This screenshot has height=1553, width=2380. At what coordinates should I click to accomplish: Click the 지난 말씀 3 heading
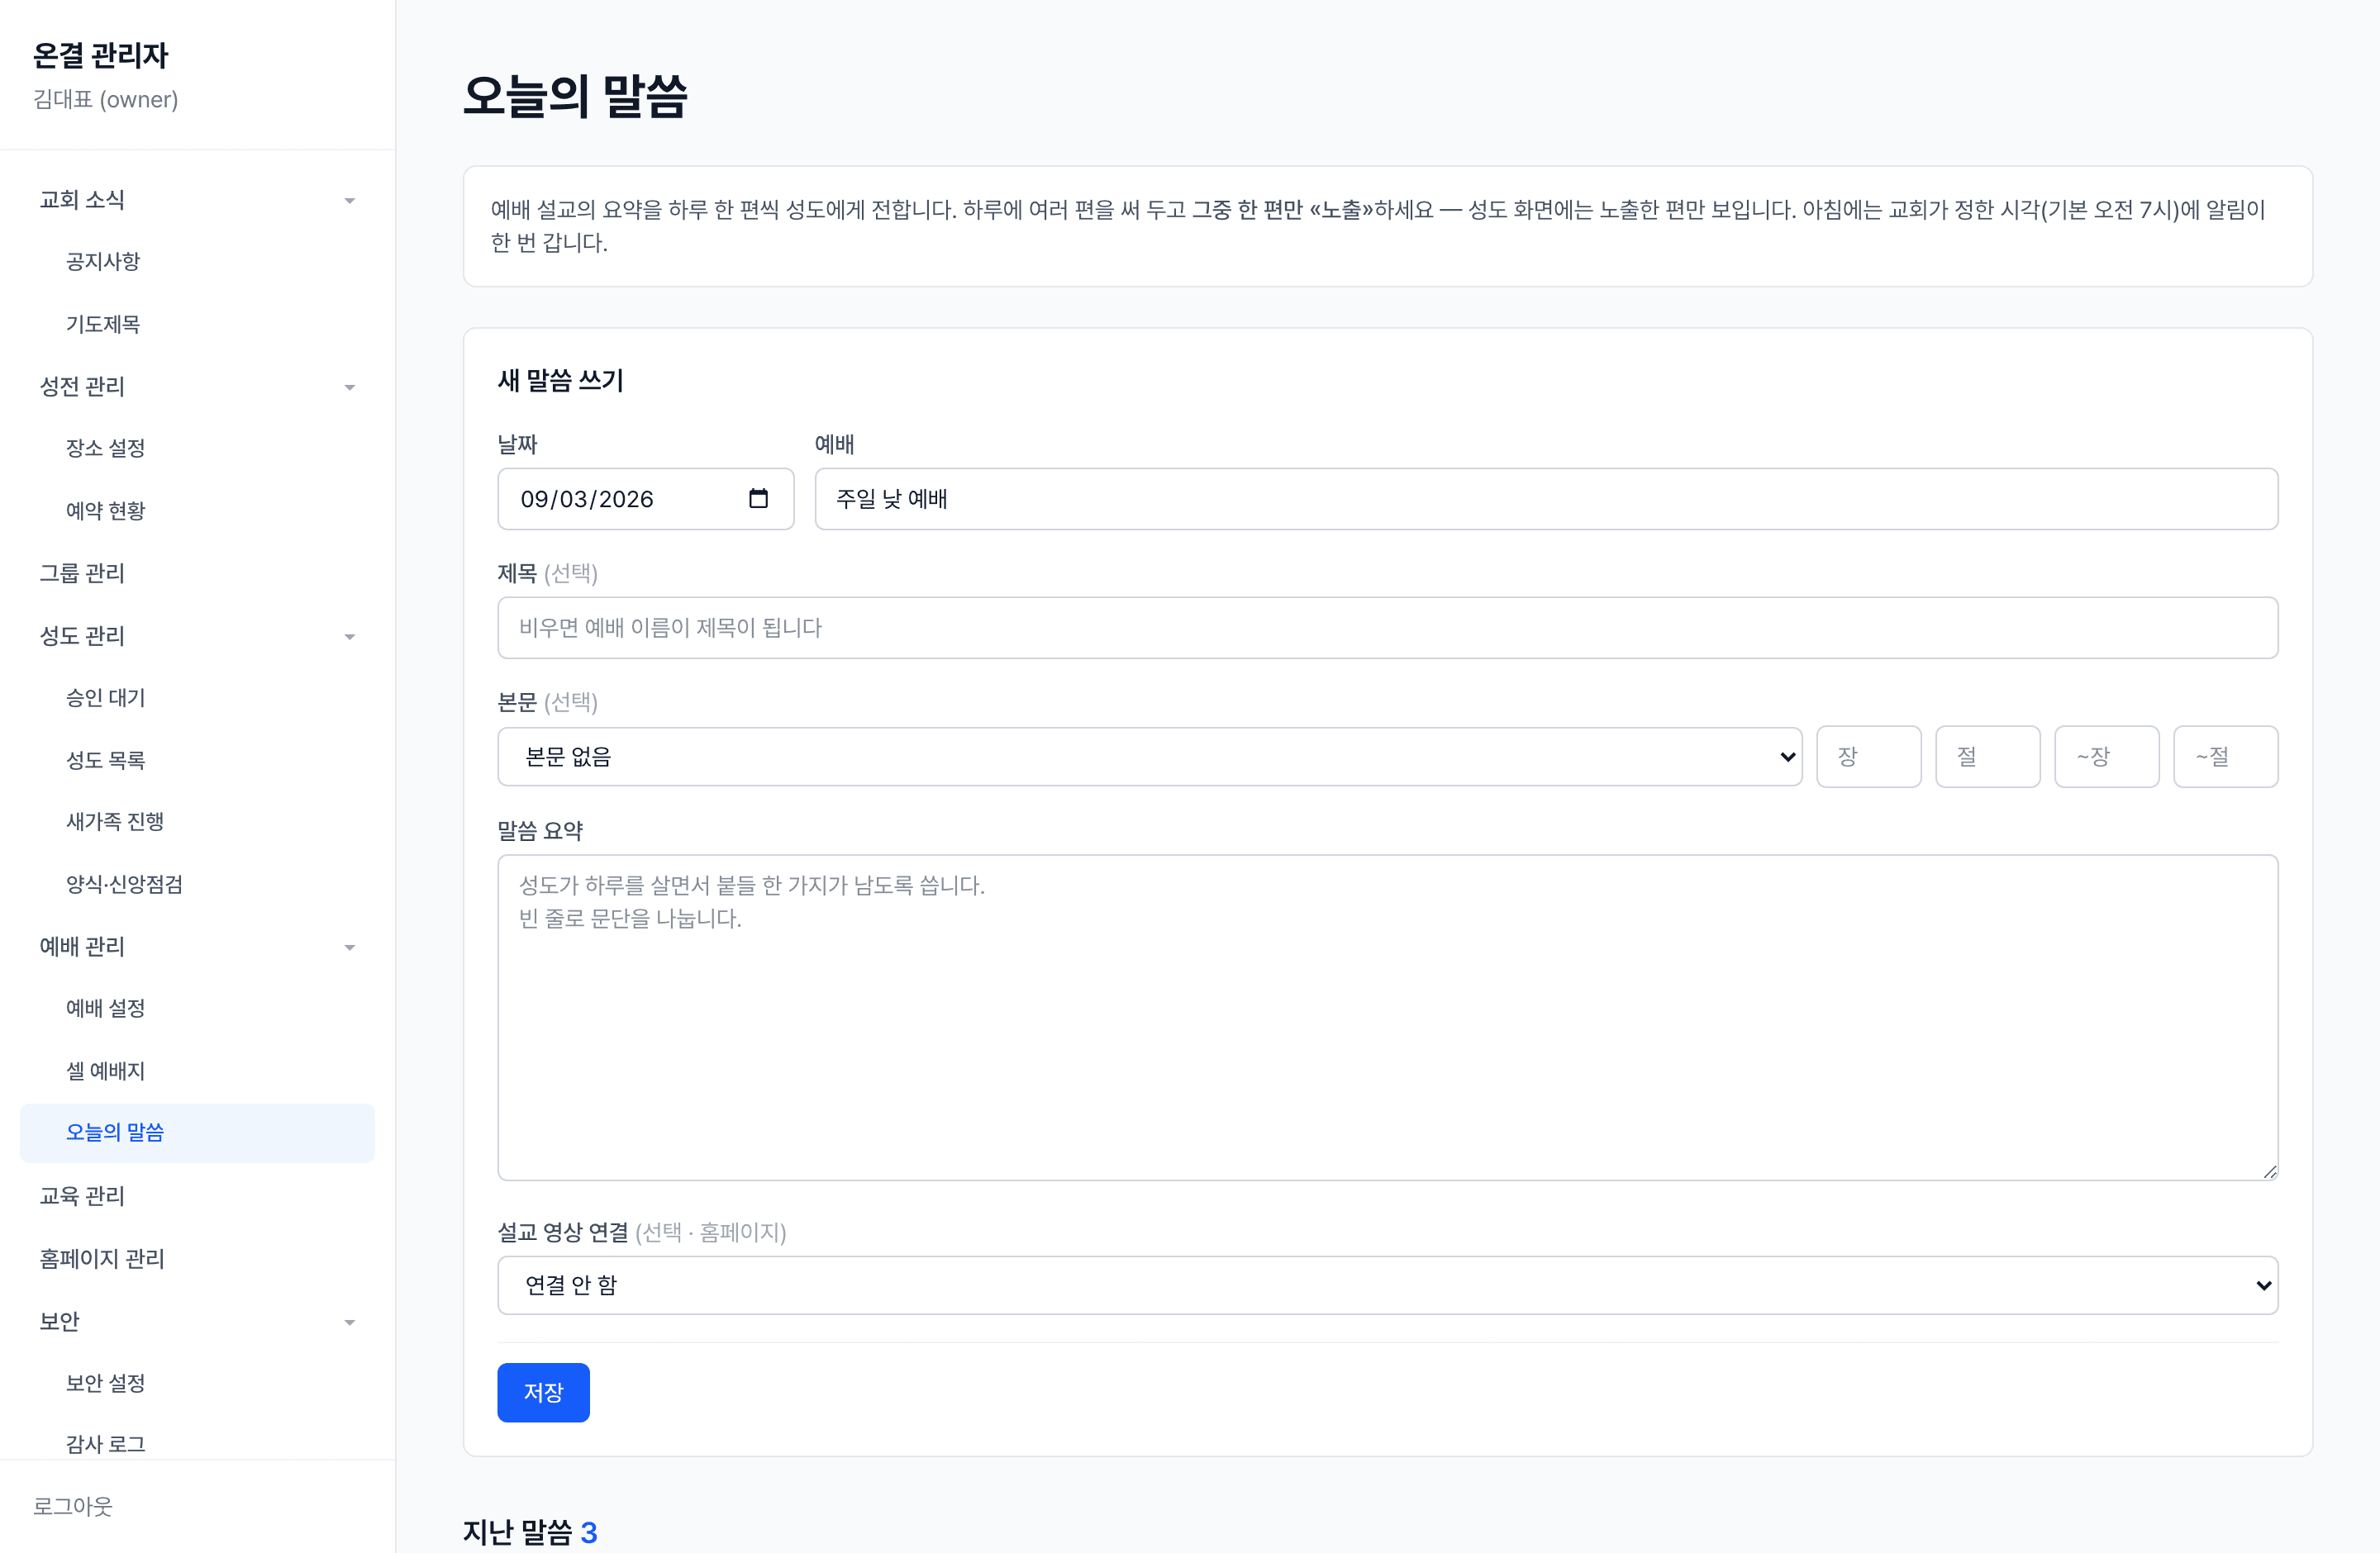[x=530, y=1532]
